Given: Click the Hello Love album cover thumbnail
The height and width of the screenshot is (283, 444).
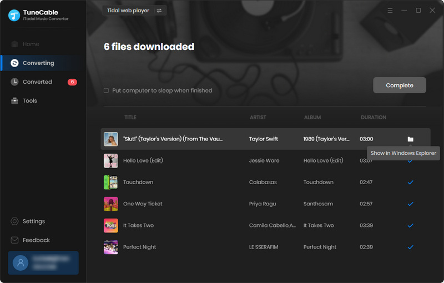Looking at the screenshot, I should point(110,161).
